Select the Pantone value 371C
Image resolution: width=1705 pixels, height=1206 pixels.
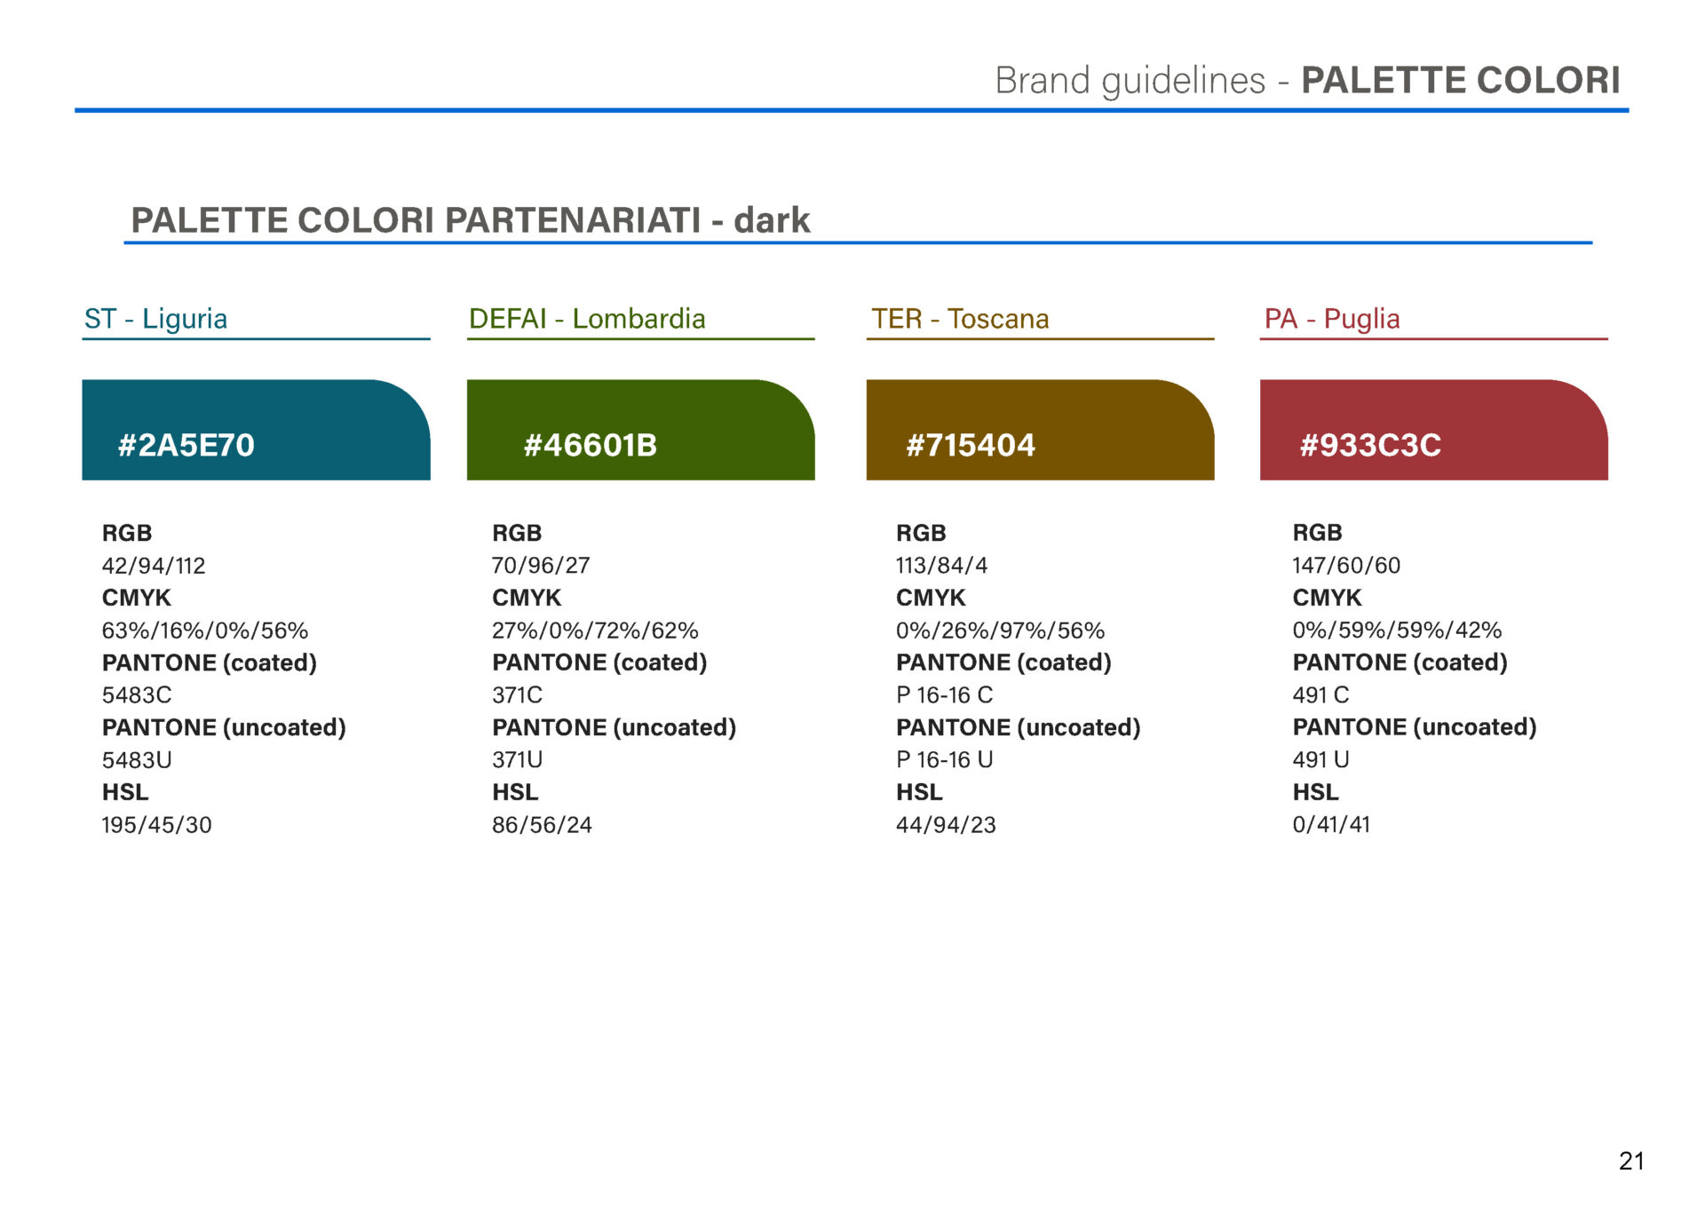pos(517,695)
